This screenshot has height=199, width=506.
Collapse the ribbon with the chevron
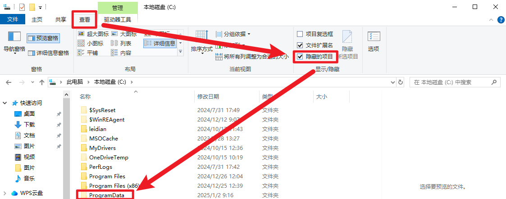pyautogui.click(x=491, y=20)
